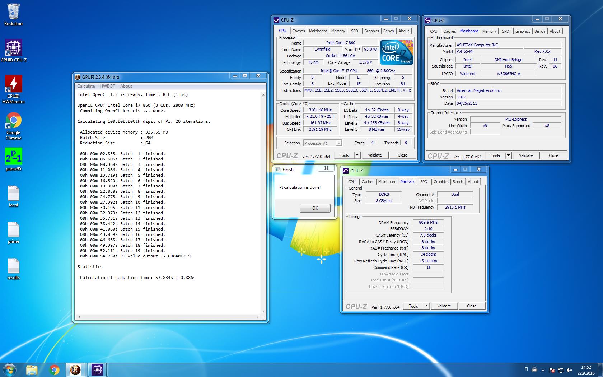The height and width of the screenshot is (377, 603).
Task: Select the 'local' text file on desktop
Action: (14, 196)
